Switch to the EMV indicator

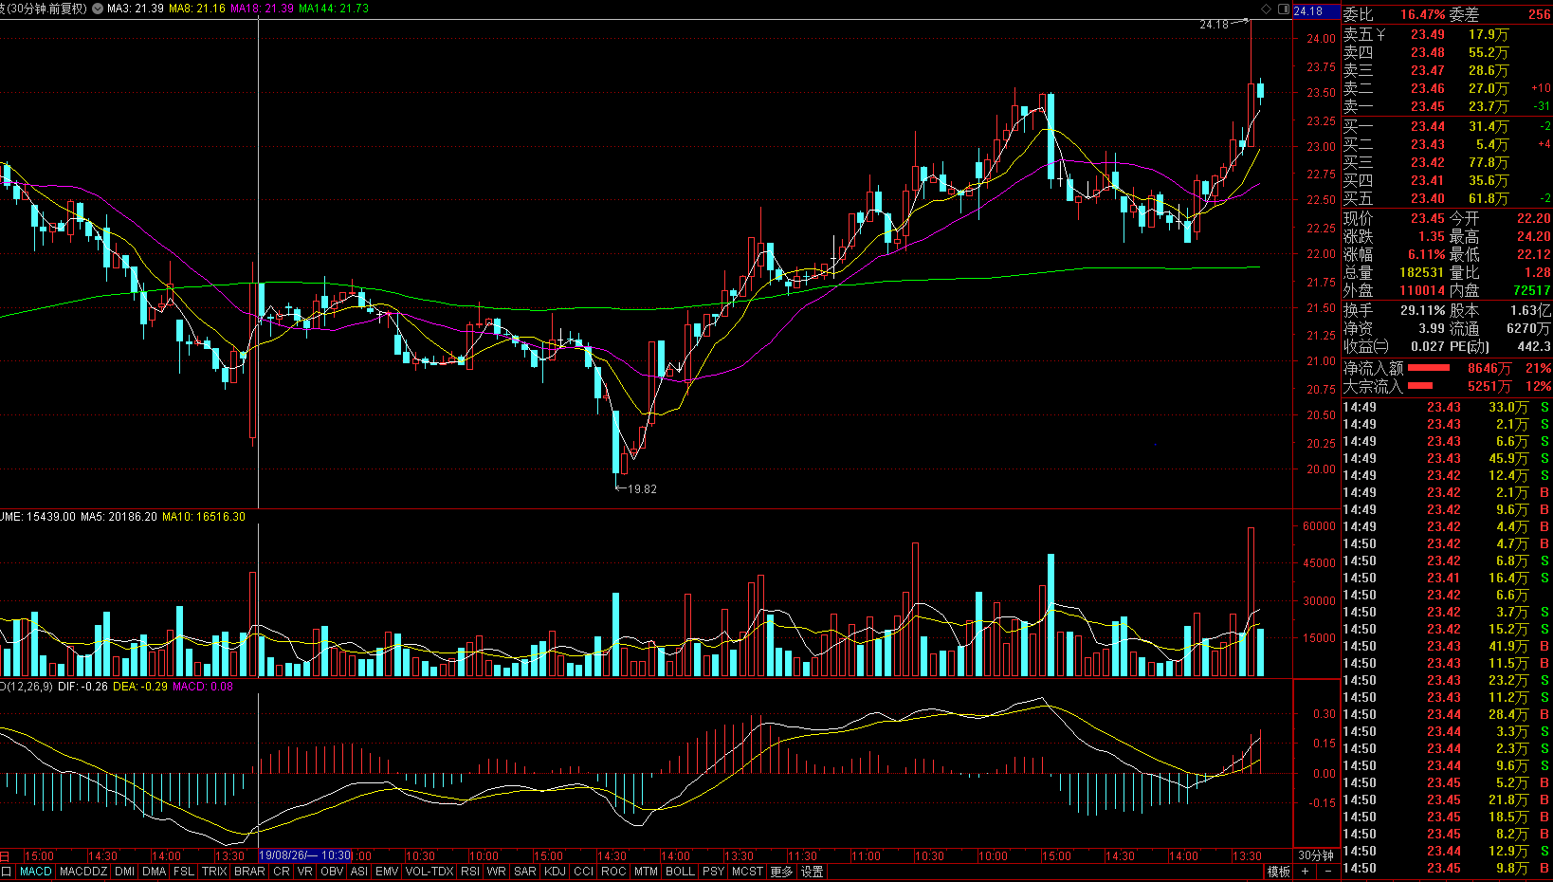(387, 872)
